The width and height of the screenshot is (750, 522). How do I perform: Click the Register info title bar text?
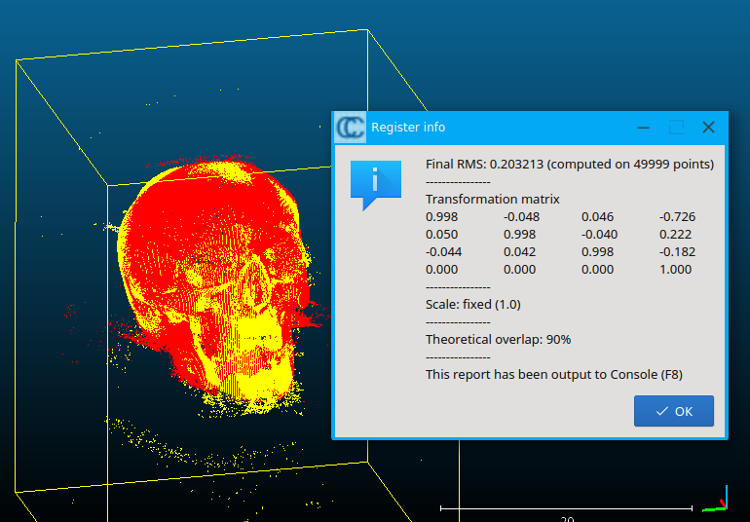click(408, 128)
